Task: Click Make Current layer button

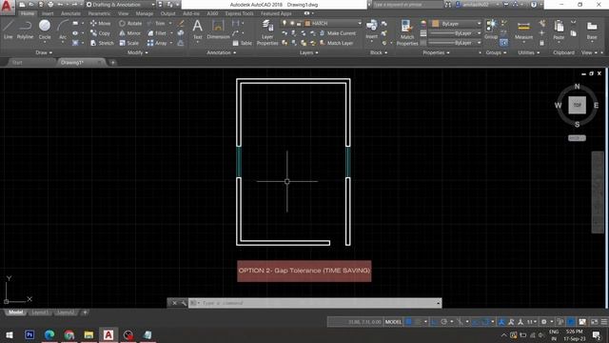Action: click(338, 33)
